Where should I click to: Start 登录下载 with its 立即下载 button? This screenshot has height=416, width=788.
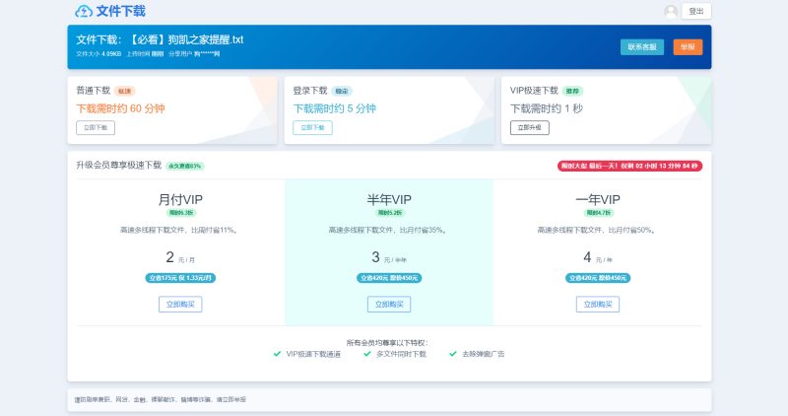point(312,127)
